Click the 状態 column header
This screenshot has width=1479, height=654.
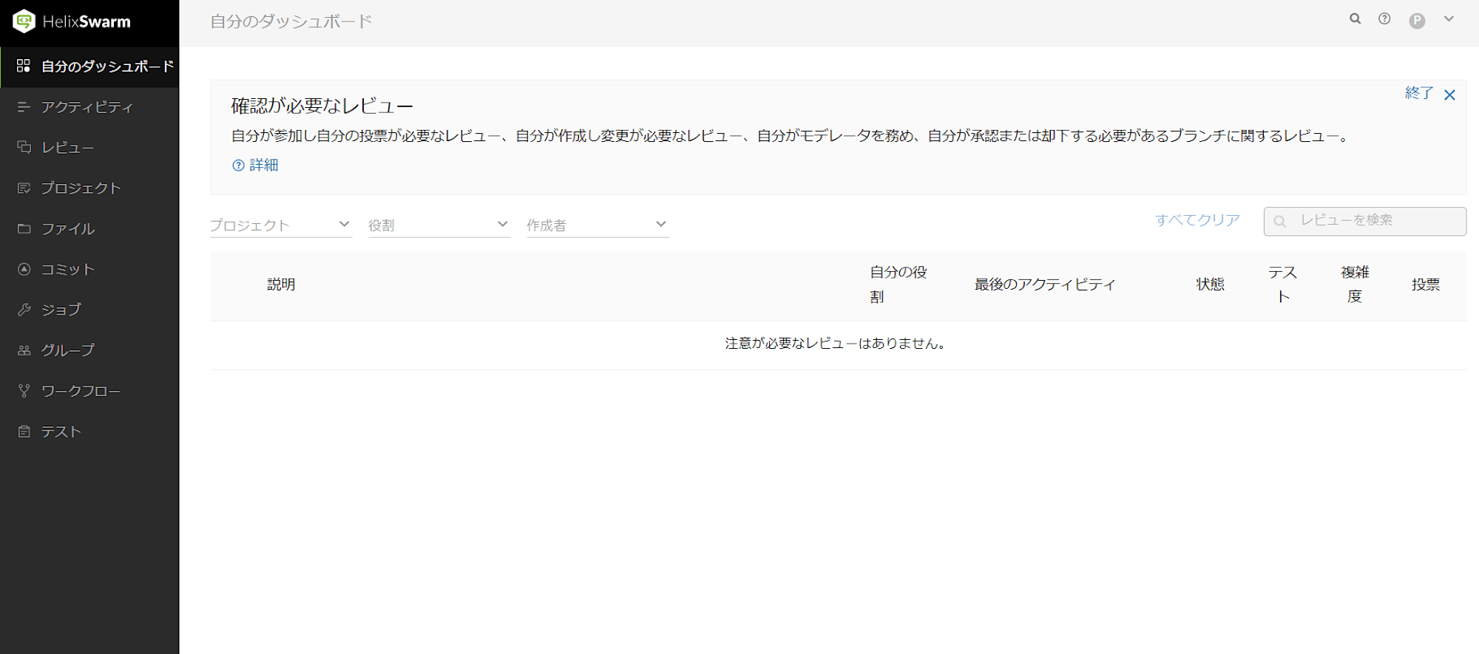1211,285
